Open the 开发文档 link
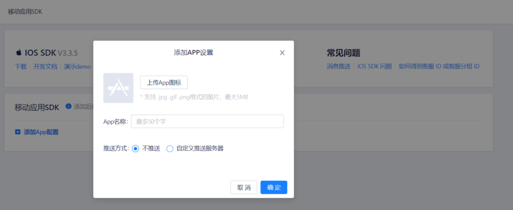Viewport: 513px width, 210px height. pos(45,66)
